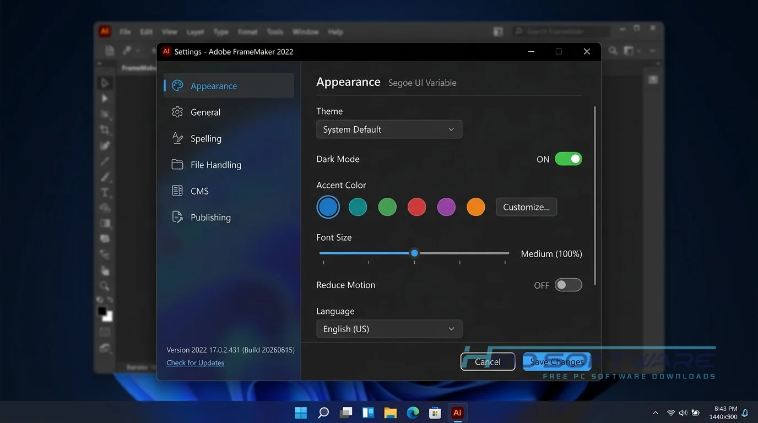Select the Zoom magnifier tool in background left toolbar

tap(105, 286)
